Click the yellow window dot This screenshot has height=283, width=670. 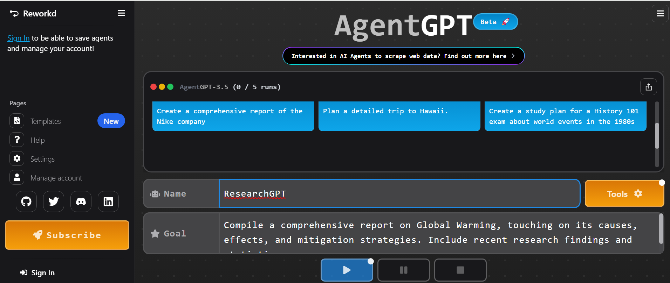point(162,87)
